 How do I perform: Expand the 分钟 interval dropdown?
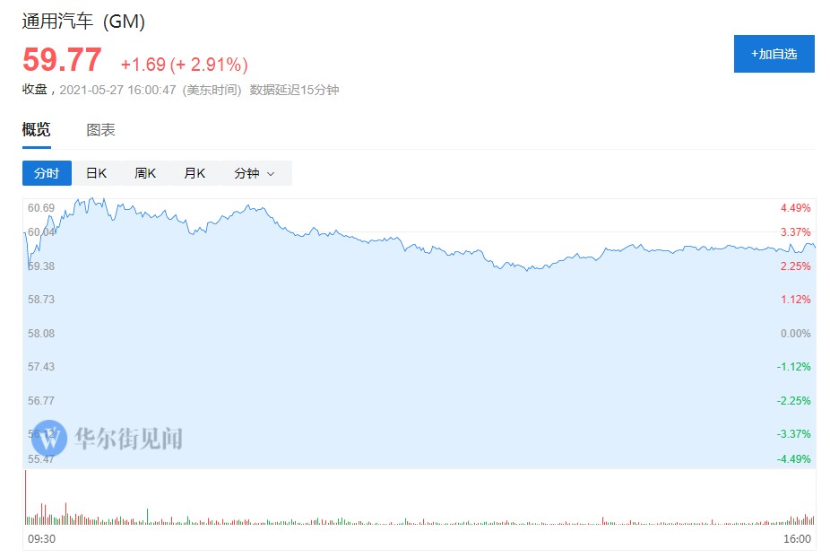point(254,173)
